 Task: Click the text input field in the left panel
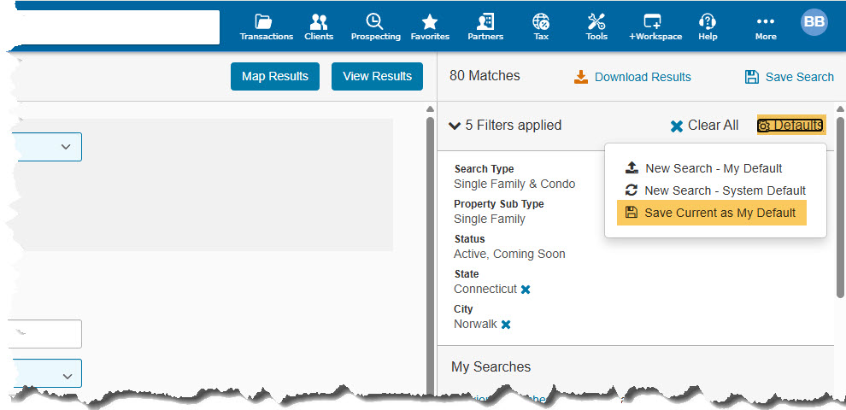(45, 334)
